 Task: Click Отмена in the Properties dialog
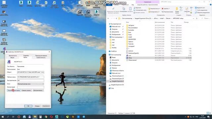[x=37, y=106]
